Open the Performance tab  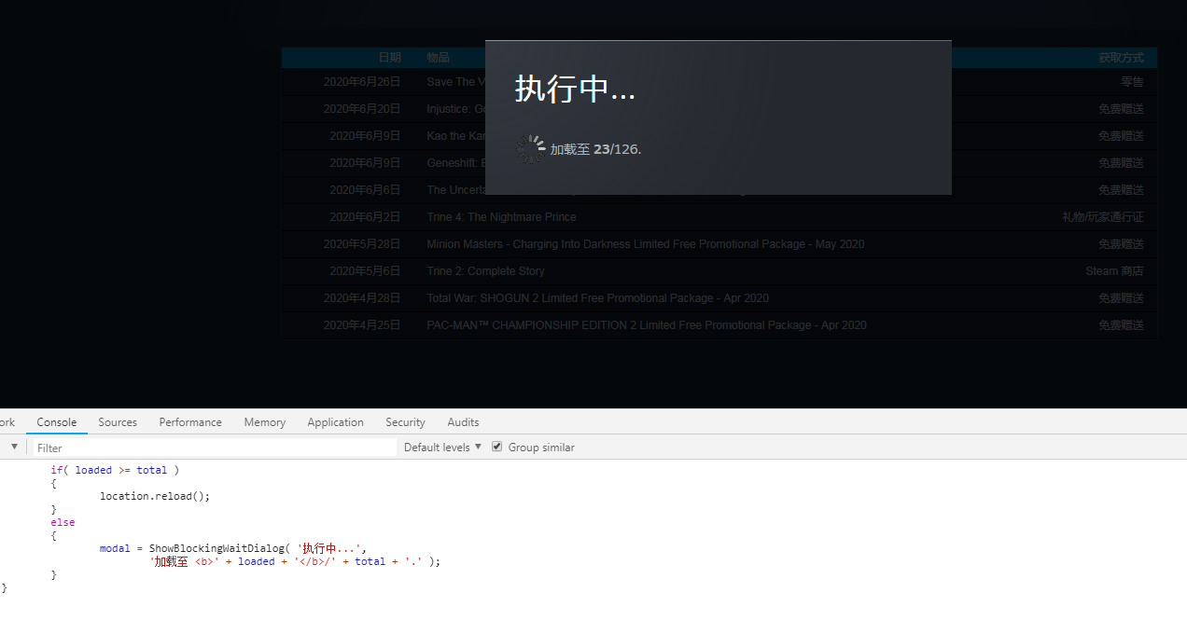point(190,422)
